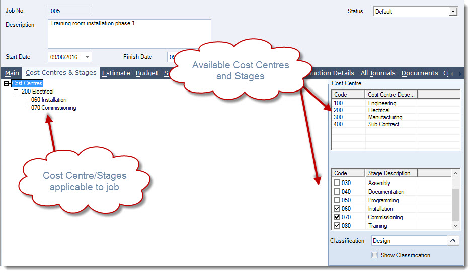
Task: Enable the Show Classification checkbox
Action: click(374, 255)
